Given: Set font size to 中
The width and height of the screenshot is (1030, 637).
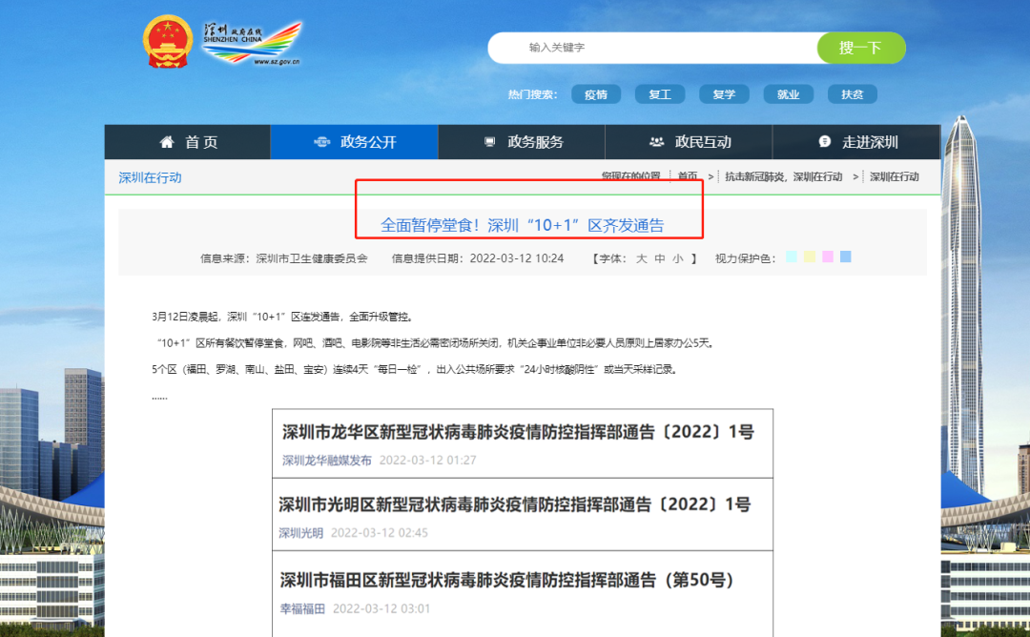Looking at the screenshot, I should tap(660, 258).
